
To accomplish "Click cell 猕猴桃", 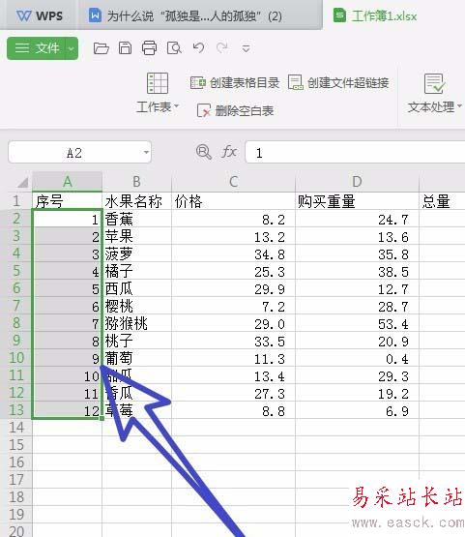I will [x=136, y=323].
